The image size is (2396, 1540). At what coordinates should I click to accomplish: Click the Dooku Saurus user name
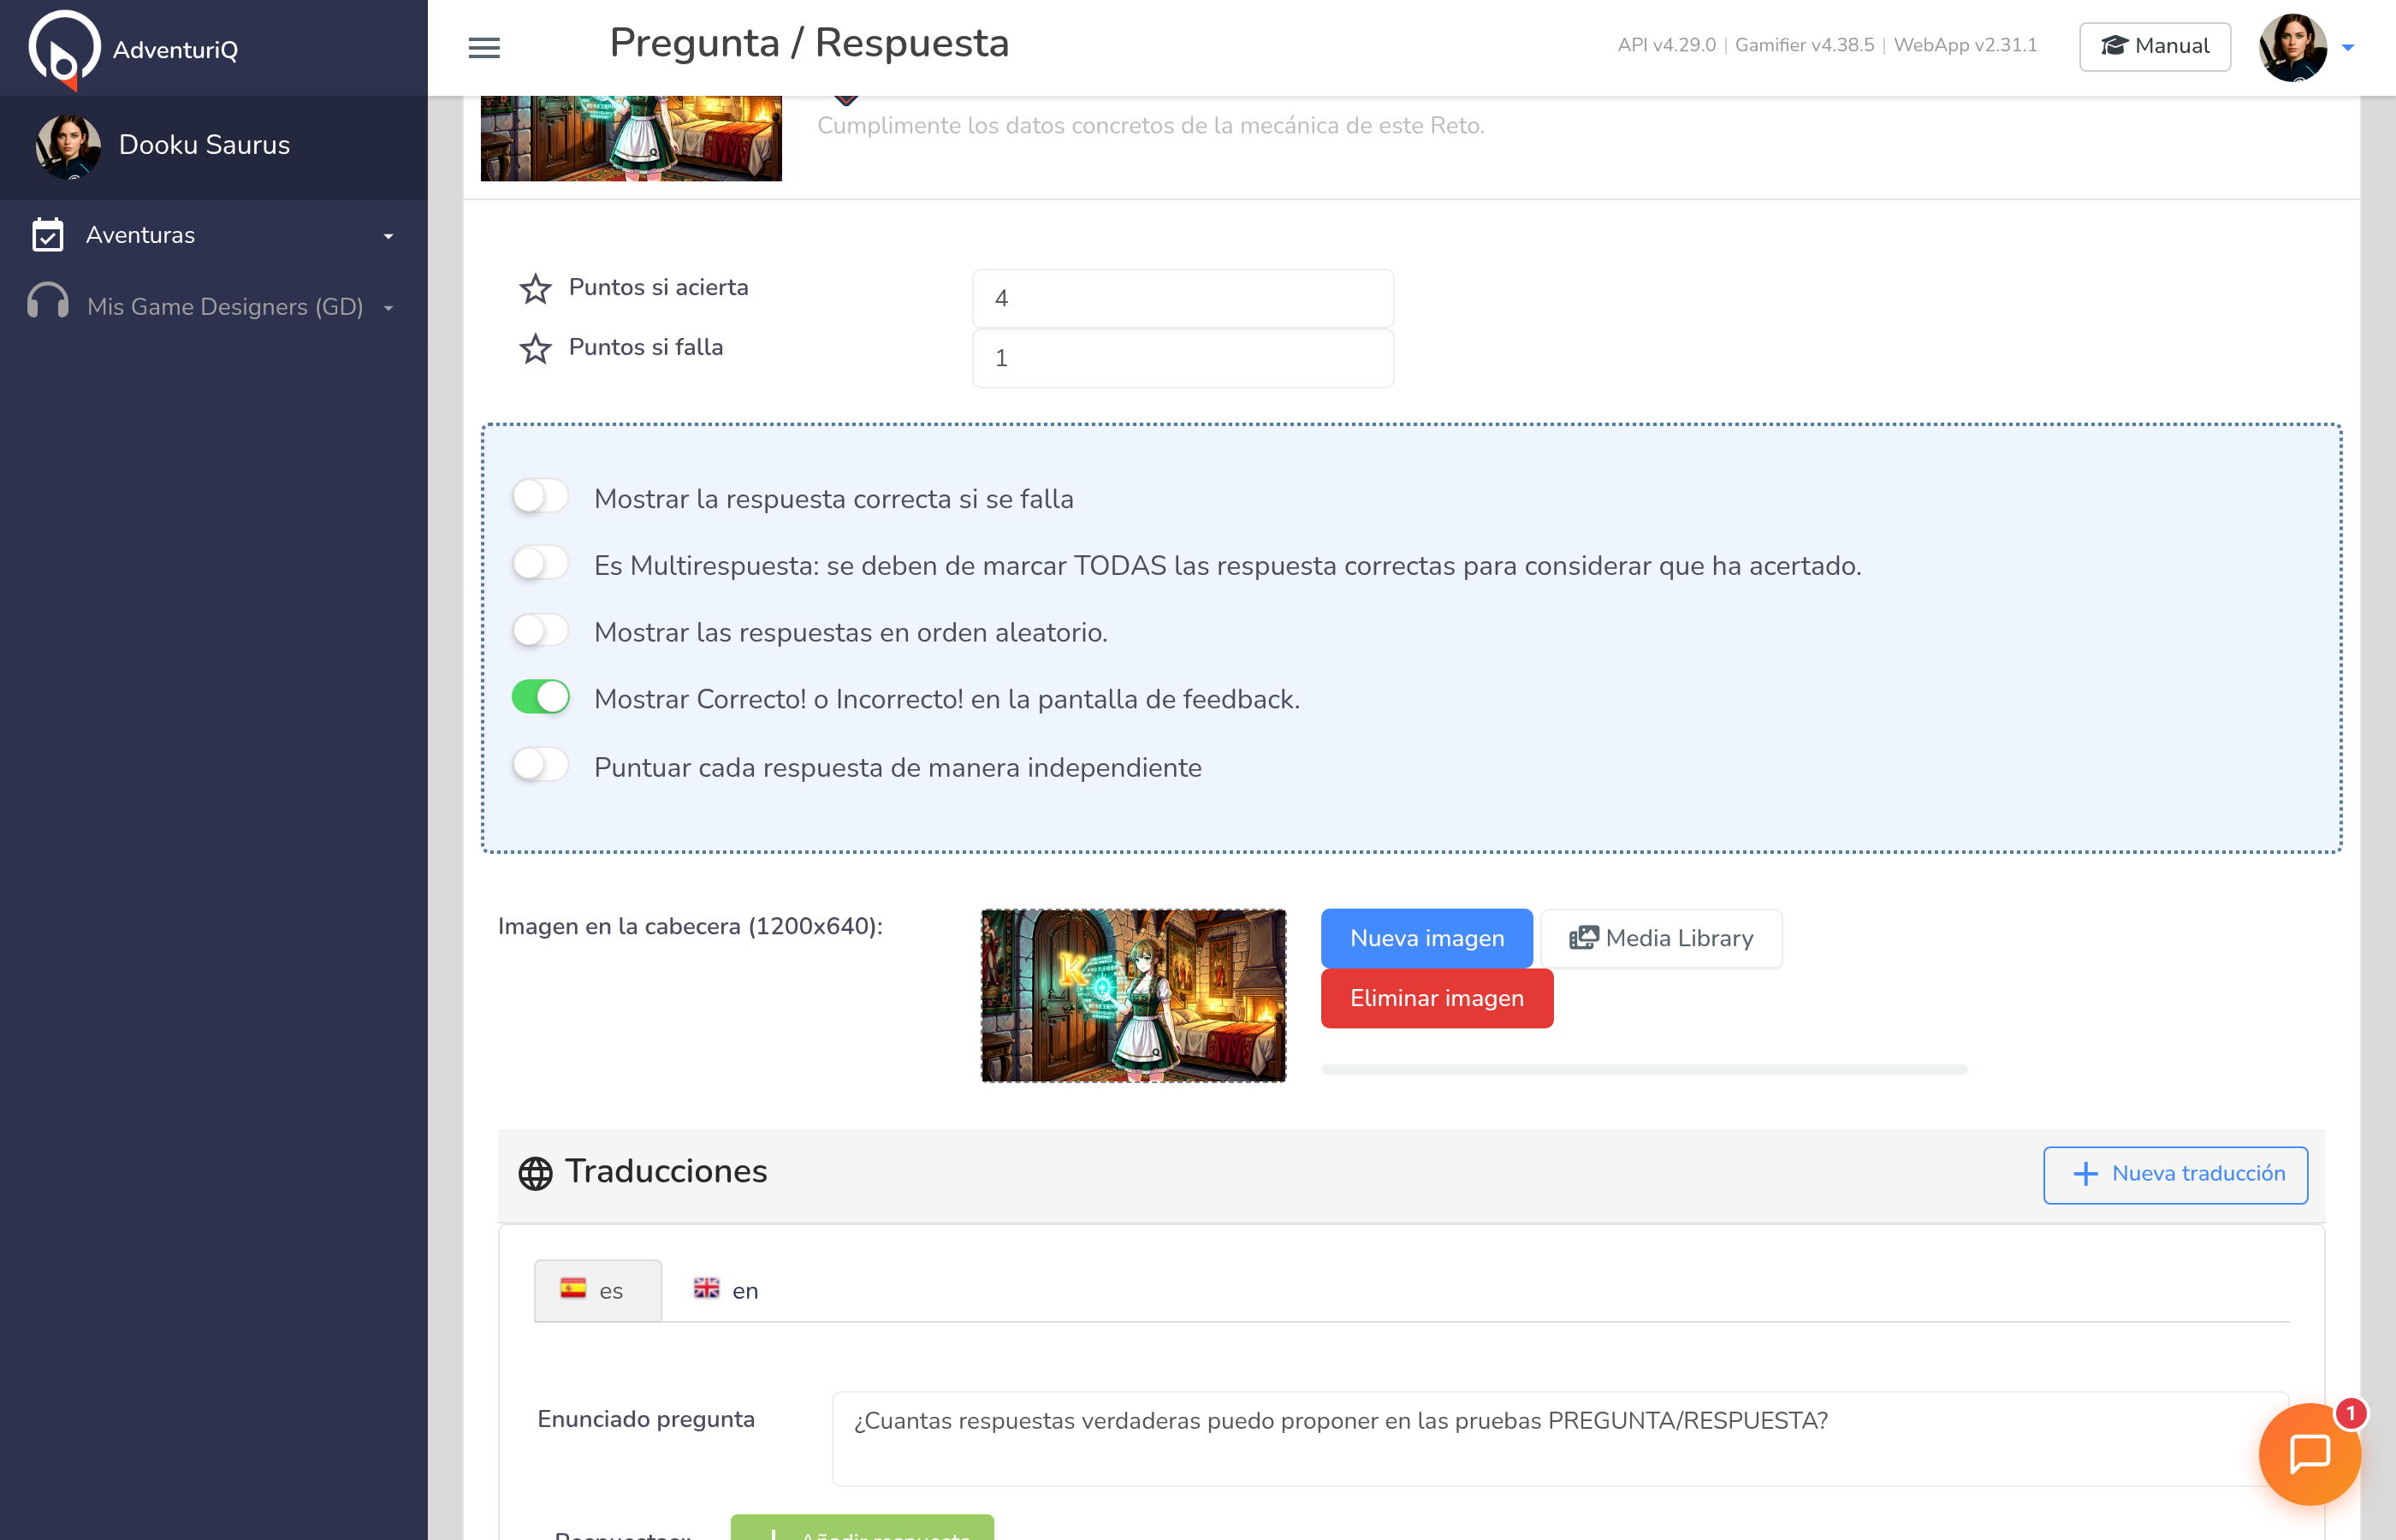pyautogui.click(x=204, y=145)
